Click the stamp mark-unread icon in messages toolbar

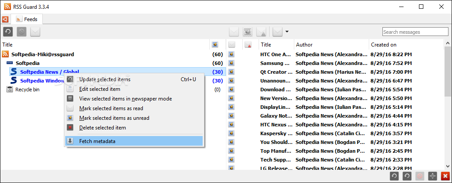(247, 32)
